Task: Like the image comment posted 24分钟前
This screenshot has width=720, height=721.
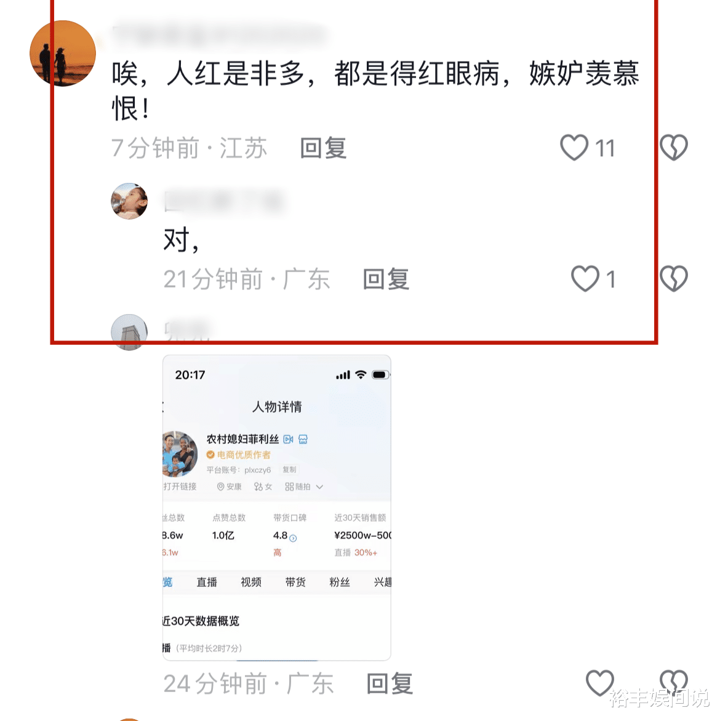Action: click(599, 683)
